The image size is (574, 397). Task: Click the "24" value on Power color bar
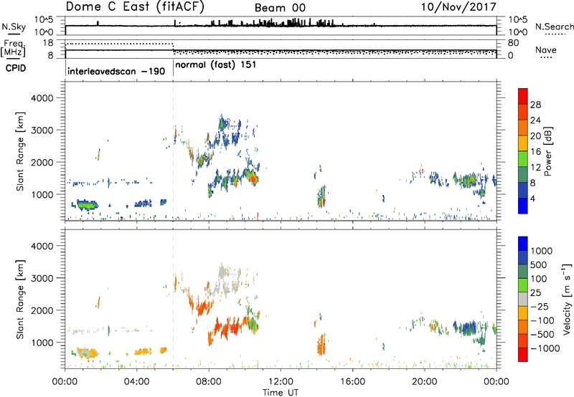(x=535, y=120)
